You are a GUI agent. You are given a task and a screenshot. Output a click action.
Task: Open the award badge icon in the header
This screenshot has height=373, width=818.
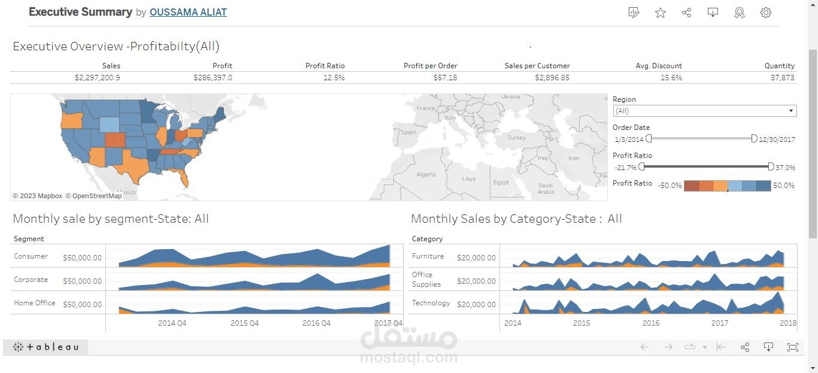click(740, 13)
